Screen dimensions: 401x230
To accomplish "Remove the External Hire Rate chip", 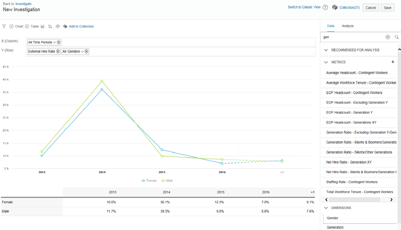I will coord(58,51).
